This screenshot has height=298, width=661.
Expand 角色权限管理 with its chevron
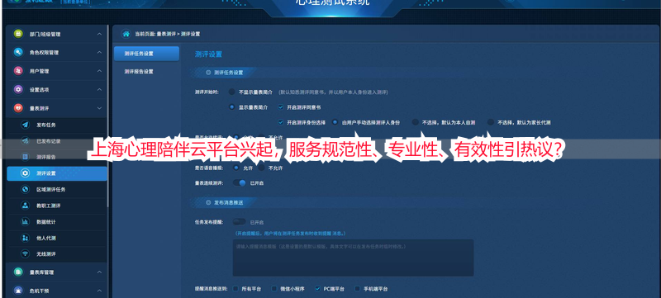tap(99, 52)
